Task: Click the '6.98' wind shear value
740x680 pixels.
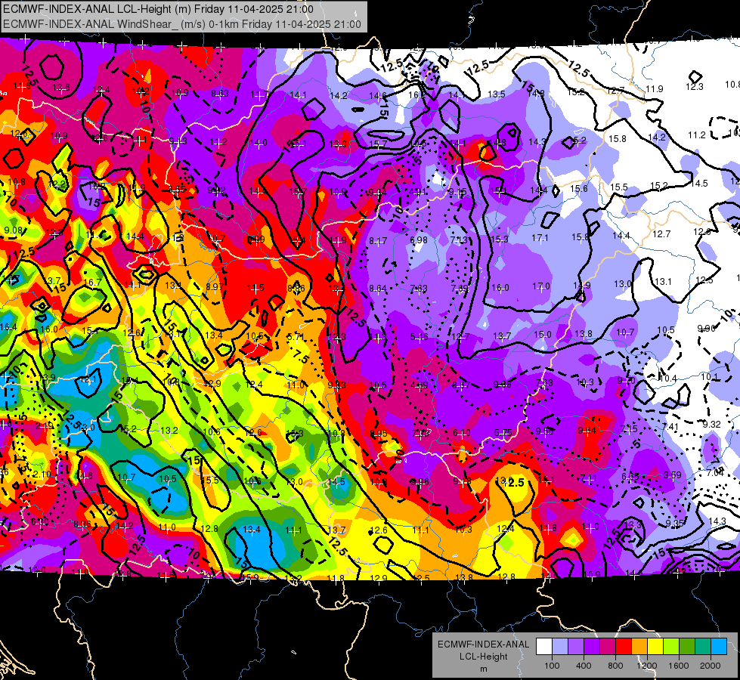Action: click(419, 240)
